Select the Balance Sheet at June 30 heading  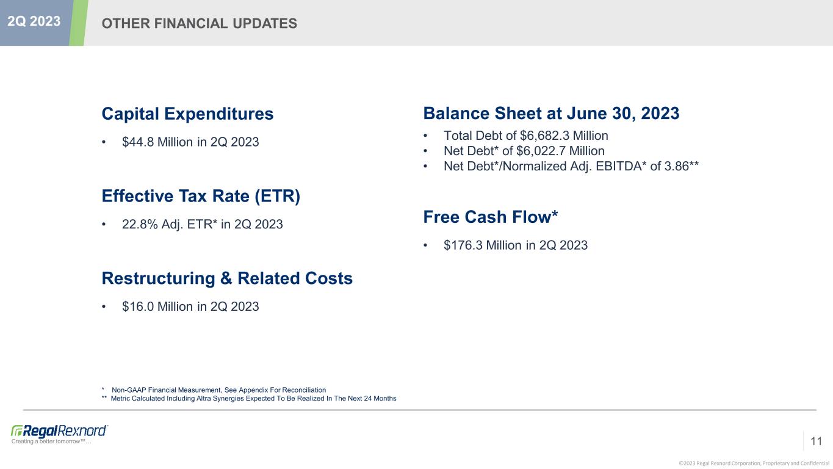tap(551, 114)
